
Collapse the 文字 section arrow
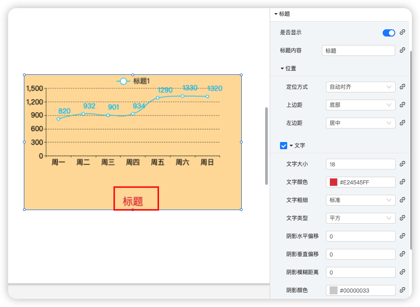[x=291, y=146]
